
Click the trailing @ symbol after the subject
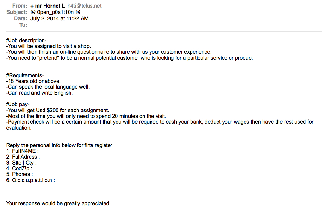click(78, 12)
